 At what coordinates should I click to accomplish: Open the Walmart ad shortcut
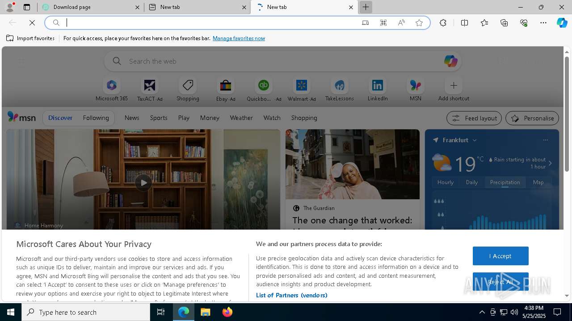click(x=302, y=90)
